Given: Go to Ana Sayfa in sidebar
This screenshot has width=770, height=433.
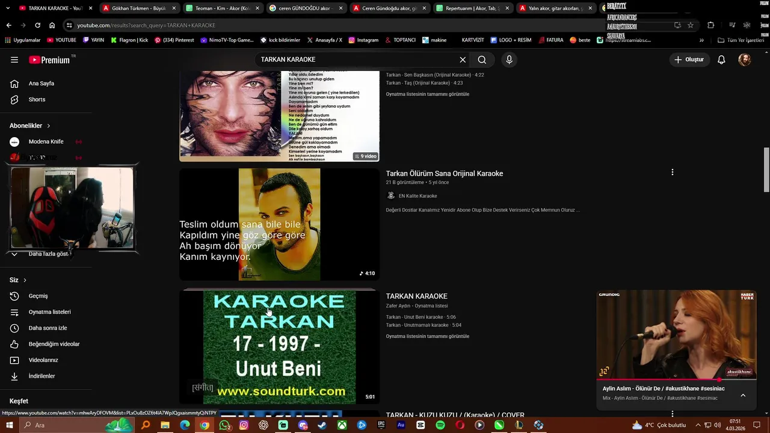Looking at the screenshot, I should click(x=41, y=84).
